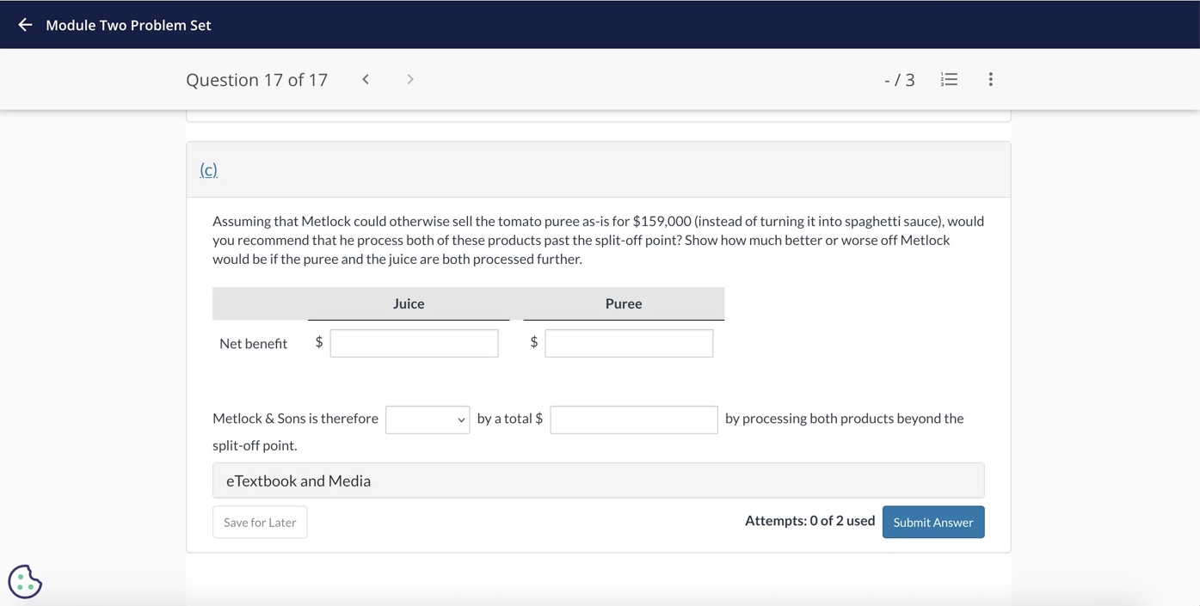Click the Module Two Problem Set title
1200x606 pixels.
128,25
